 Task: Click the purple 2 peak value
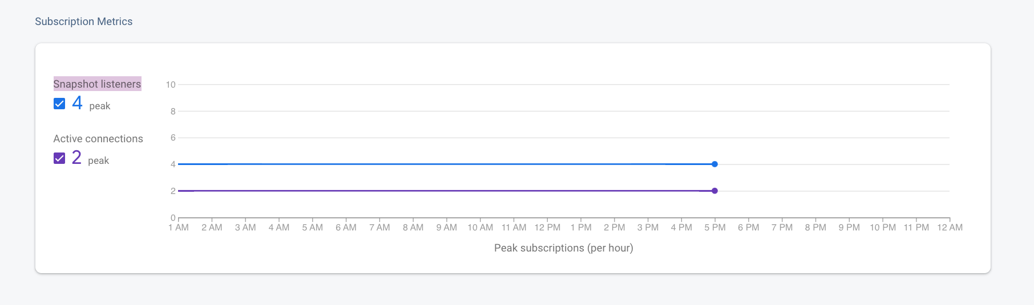pos(76,158)
